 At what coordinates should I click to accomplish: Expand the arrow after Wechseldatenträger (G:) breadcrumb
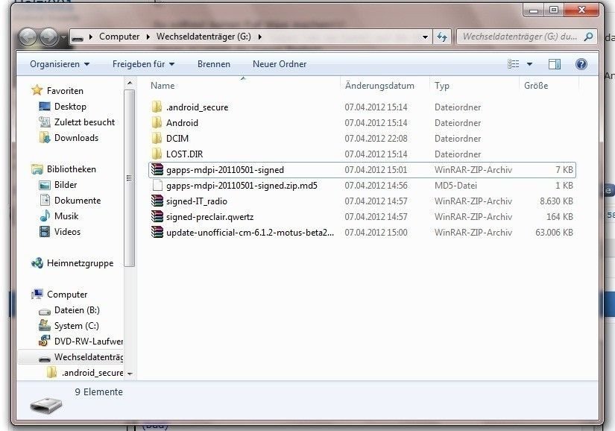coord(259,37)
